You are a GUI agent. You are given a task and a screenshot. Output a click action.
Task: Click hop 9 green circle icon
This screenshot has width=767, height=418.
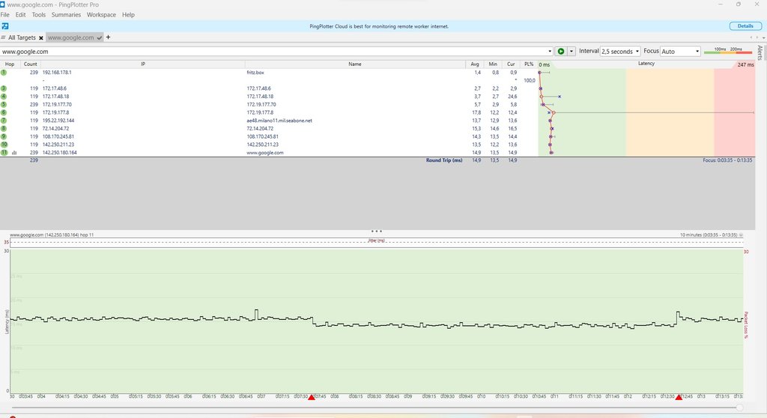(x=4, y=136)
